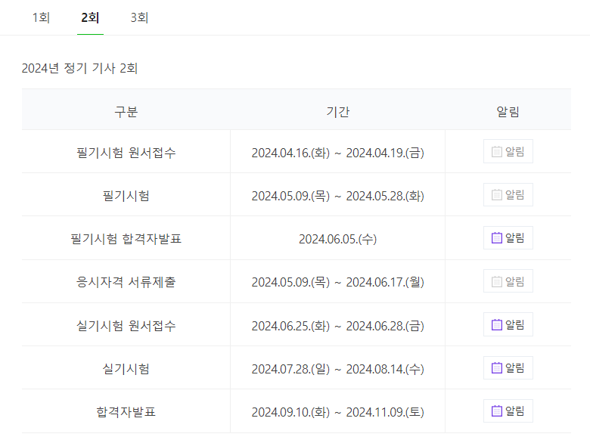Select the 실기시험 원서접수 label
The width and height of the screenshot is (590, 440).
coord(126,326)
